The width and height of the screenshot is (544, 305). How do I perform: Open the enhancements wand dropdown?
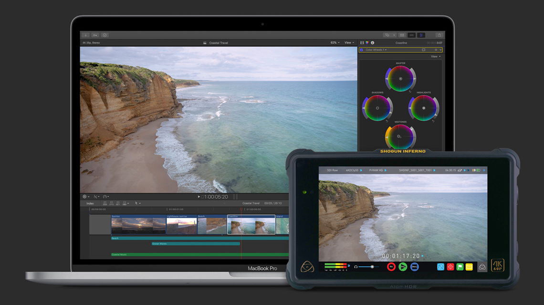tap(96, 196)
